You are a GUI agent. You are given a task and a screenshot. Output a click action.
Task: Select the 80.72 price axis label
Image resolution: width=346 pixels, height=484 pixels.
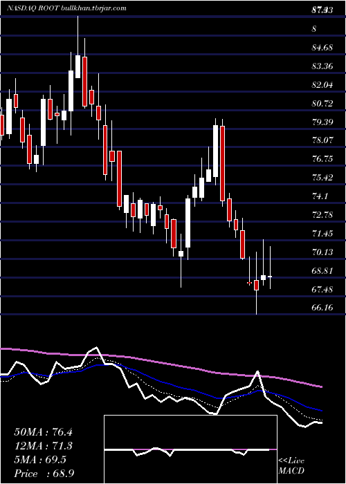point(322,104)
